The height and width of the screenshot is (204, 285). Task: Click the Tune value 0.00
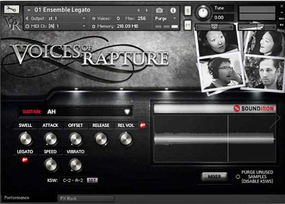pos(219,18)
